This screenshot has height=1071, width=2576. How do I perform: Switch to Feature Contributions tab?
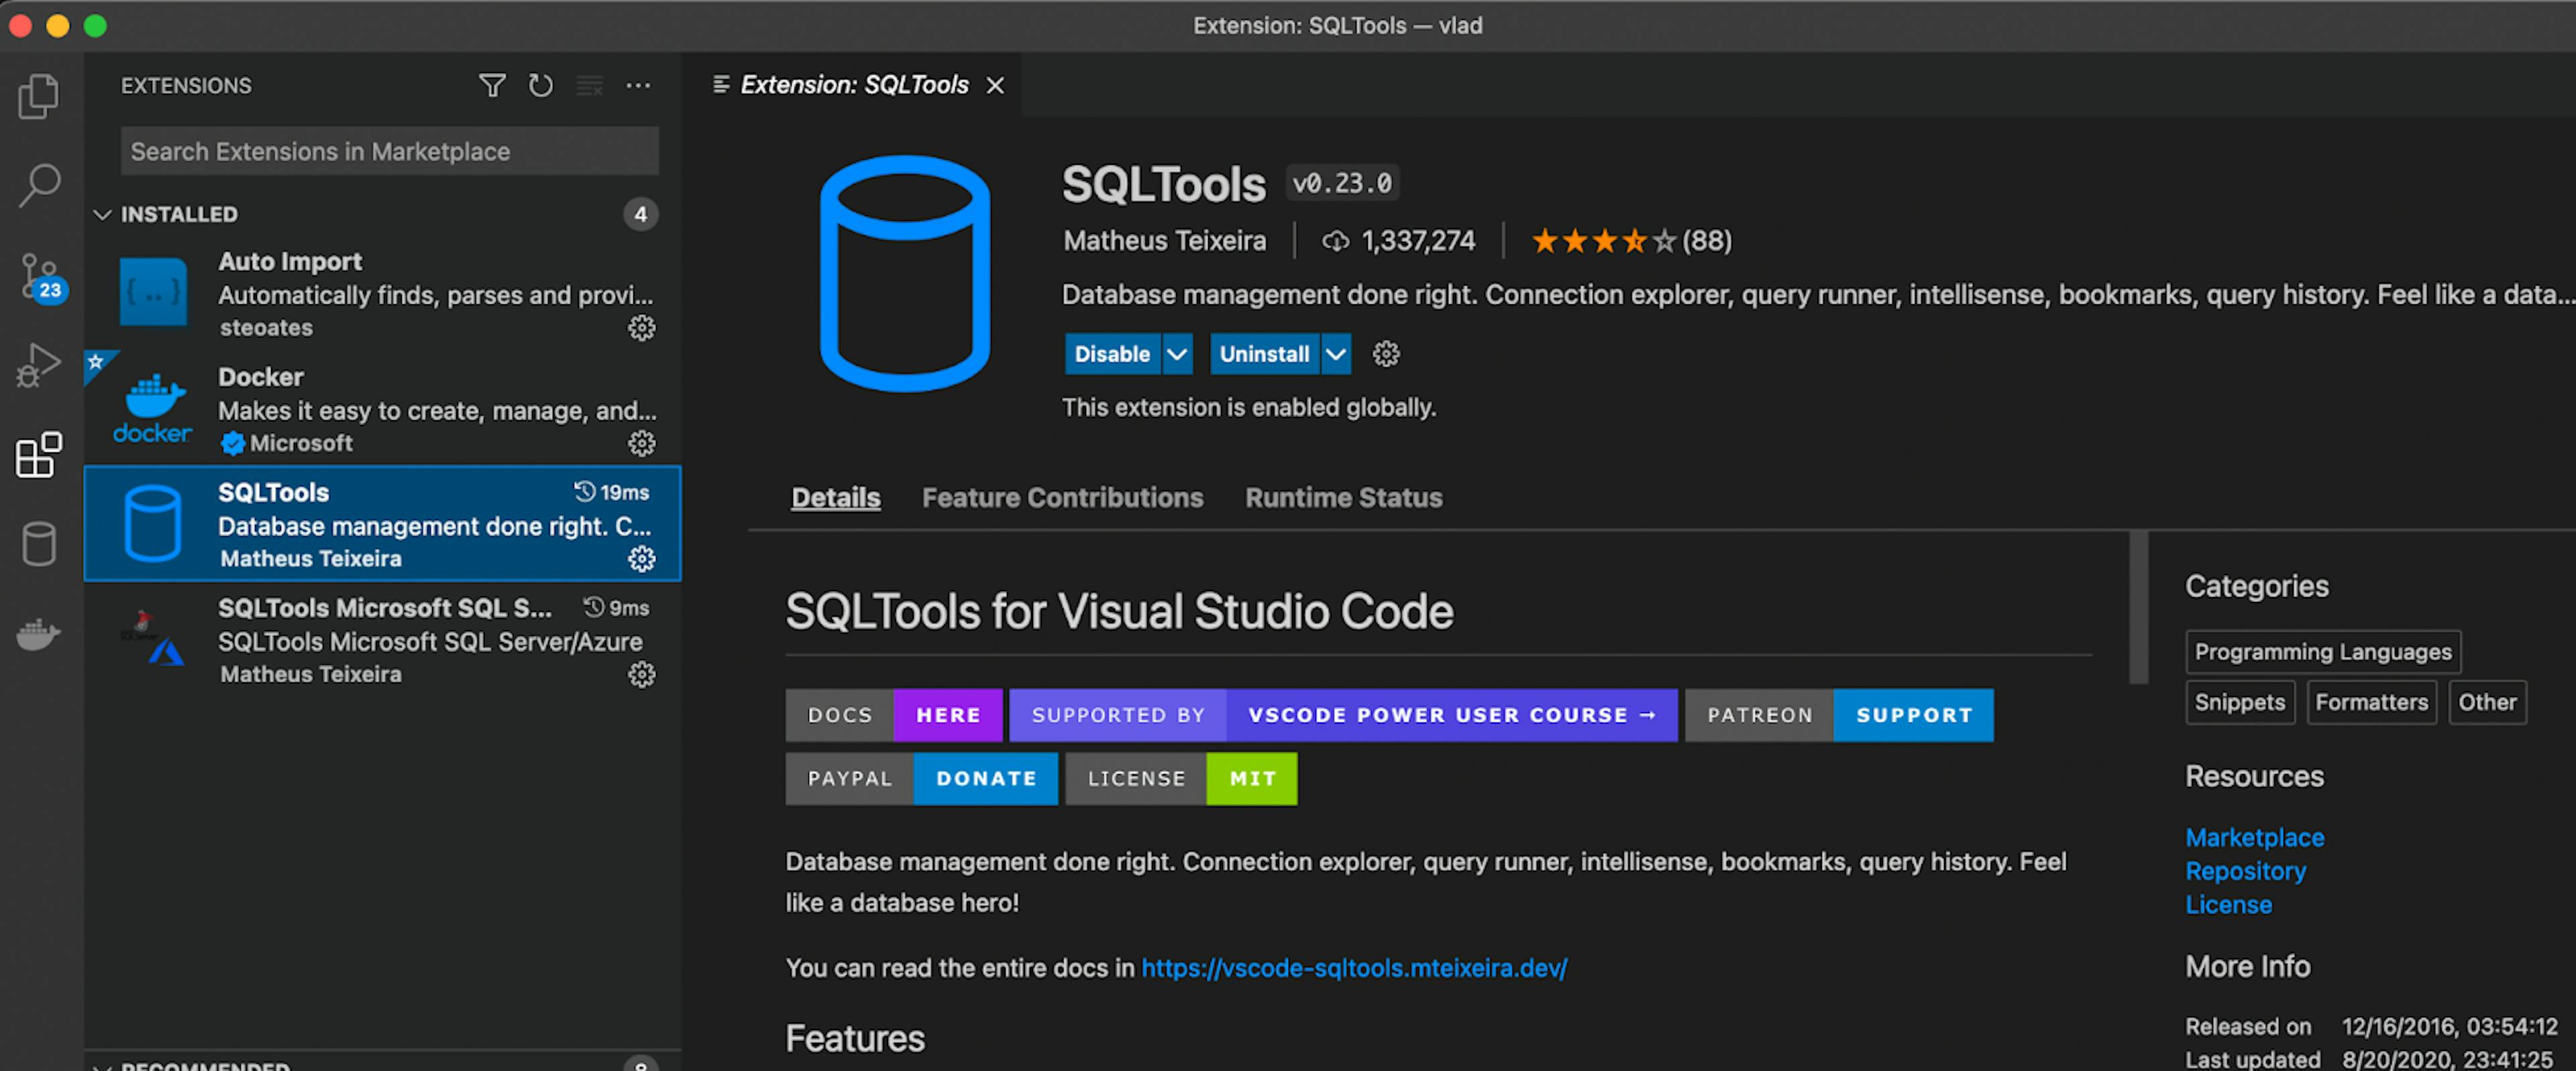1062,497
